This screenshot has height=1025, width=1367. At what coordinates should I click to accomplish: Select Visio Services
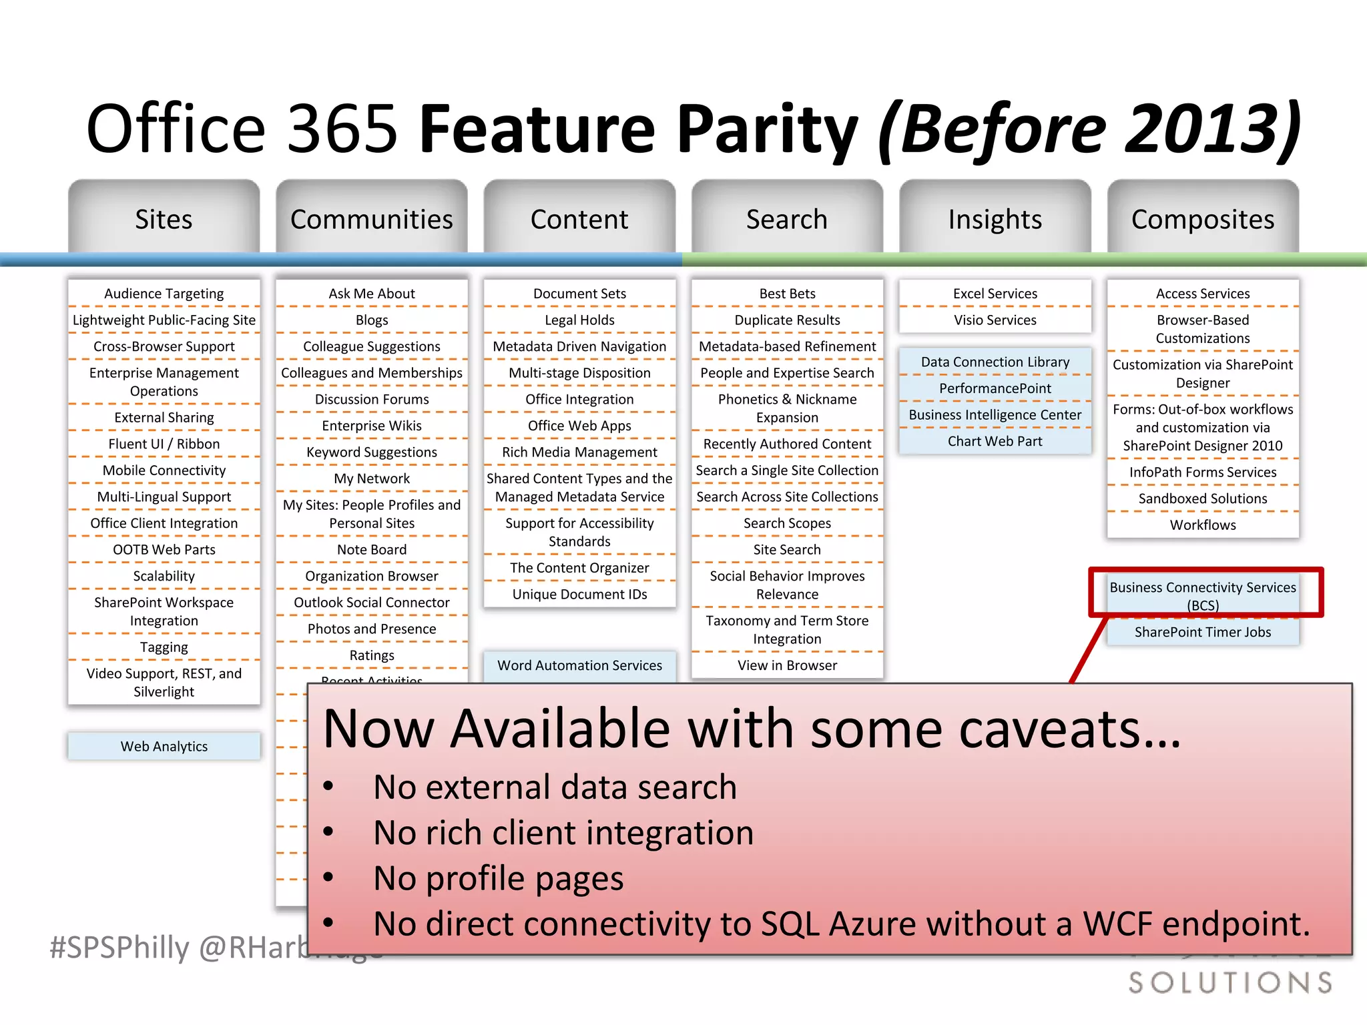pos(995,320)
